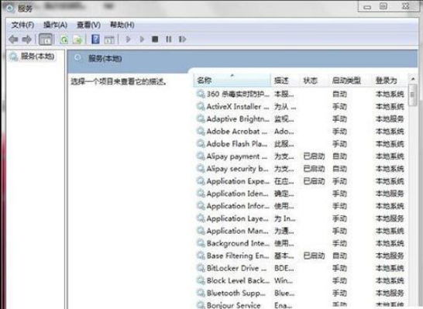Viewport: 423px width, 309px height.
Task: Open the 操作(A) menu
Action: 55,25
